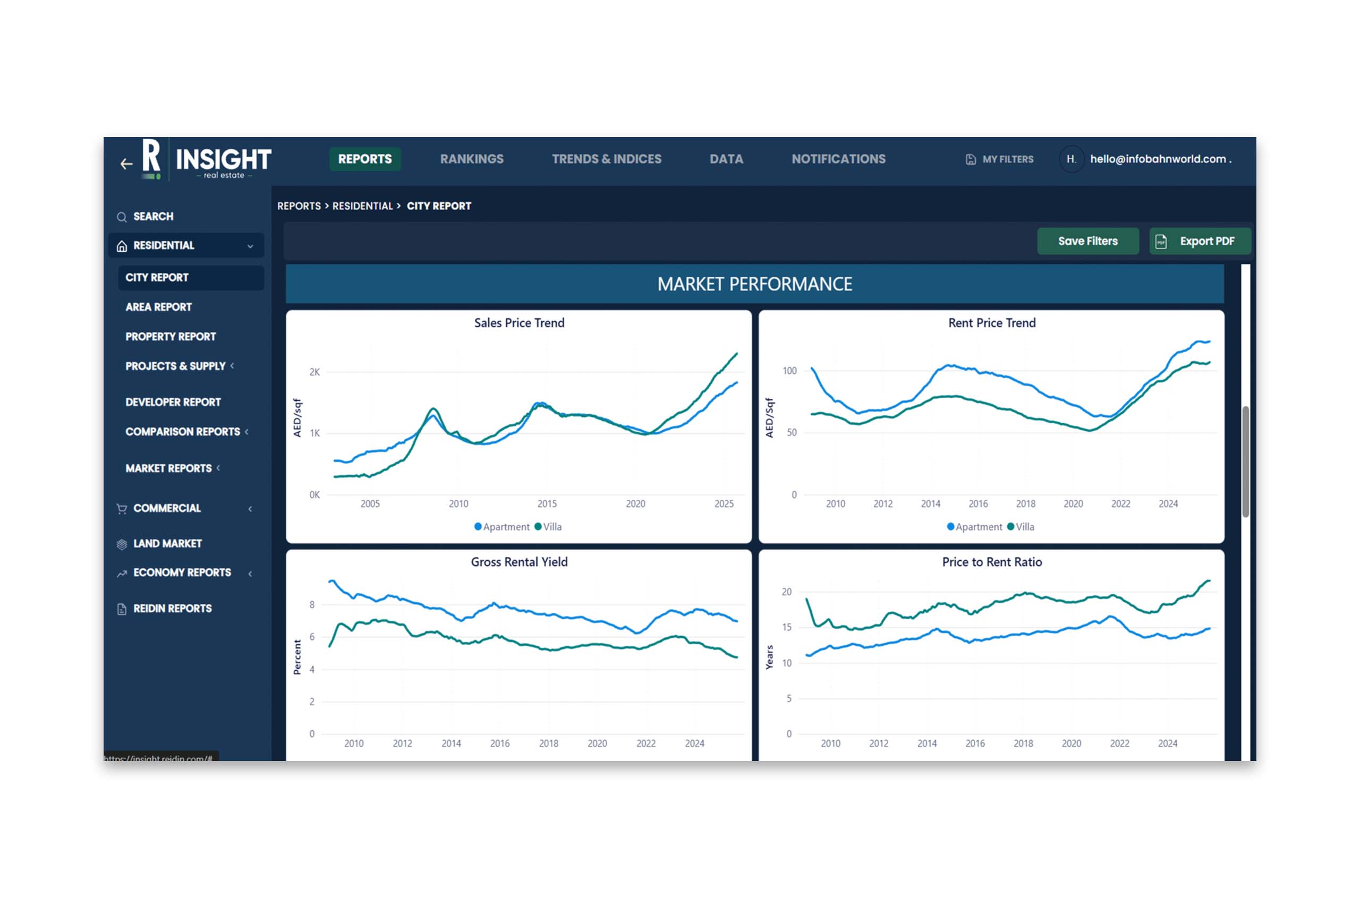1360x898 pixels.
Task: Open the Trends & Indices tab
Action: tap(606, 159)
